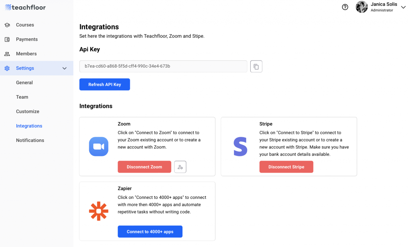Click the Zoom camera logo
Viewport: 408px width, 247px height.
[99, 146]
